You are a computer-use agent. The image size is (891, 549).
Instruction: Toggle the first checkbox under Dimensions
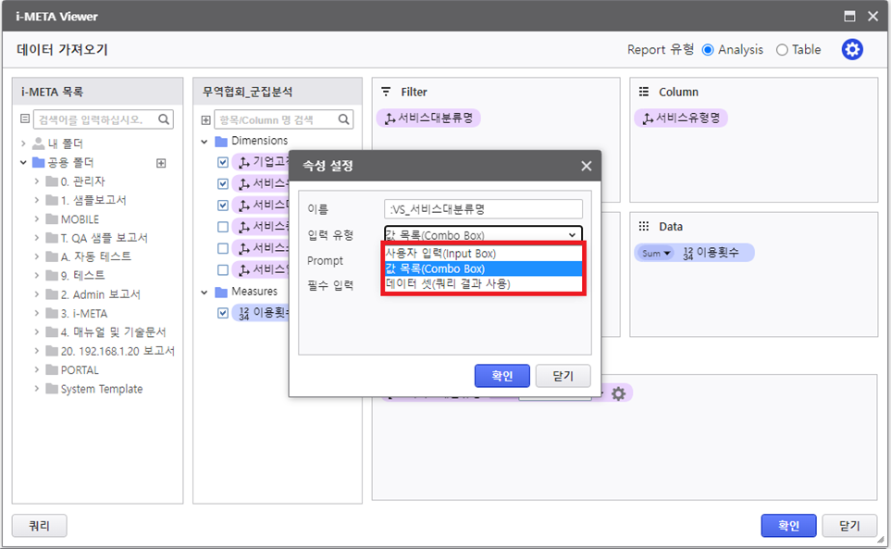pyautogui.click(x=222, y=162)
